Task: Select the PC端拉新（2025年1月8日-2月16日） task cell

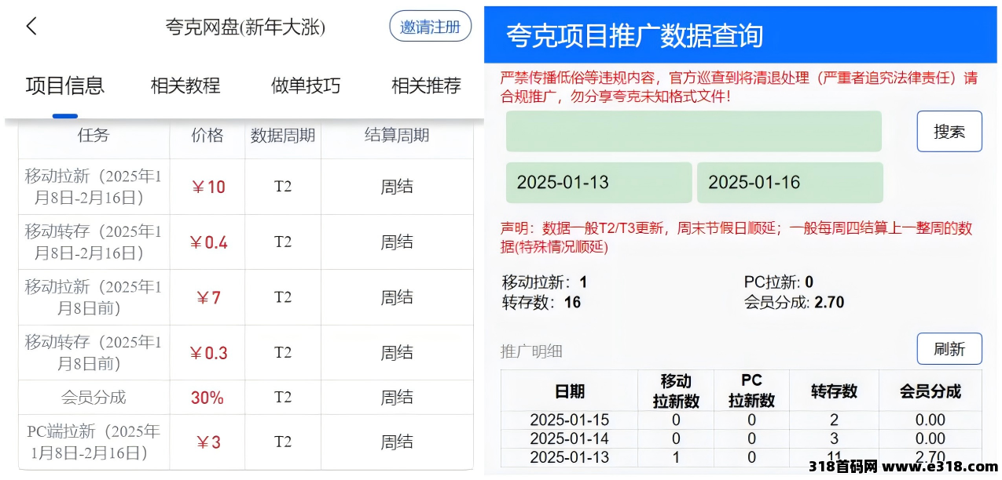Action: (94, 442)
